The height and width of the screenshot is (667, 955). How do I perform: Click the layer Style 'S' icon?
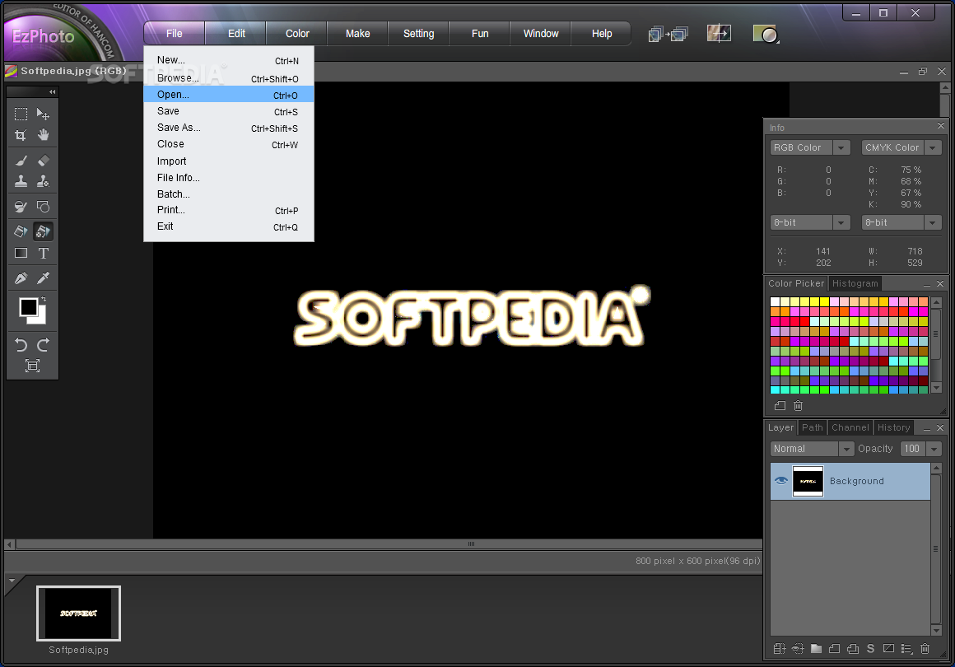tap(870, 649)
